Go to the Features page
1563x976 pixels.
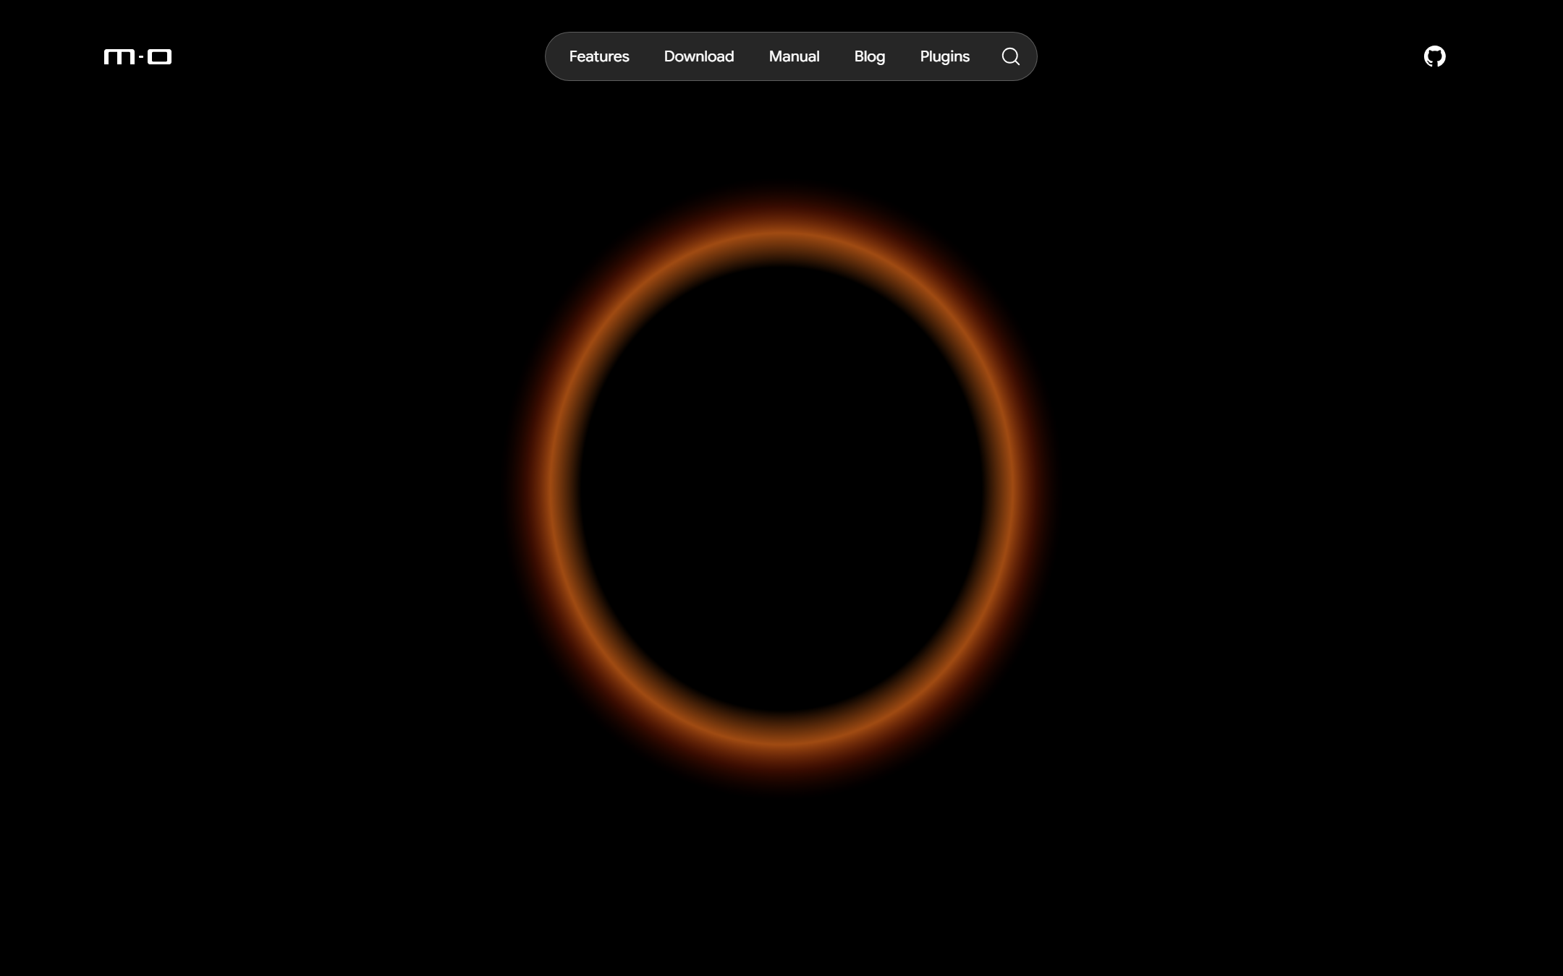coord(599,56)
